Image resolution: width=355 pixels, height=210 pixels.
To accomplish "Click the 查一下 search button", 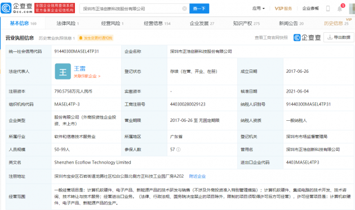I will 199,8.
